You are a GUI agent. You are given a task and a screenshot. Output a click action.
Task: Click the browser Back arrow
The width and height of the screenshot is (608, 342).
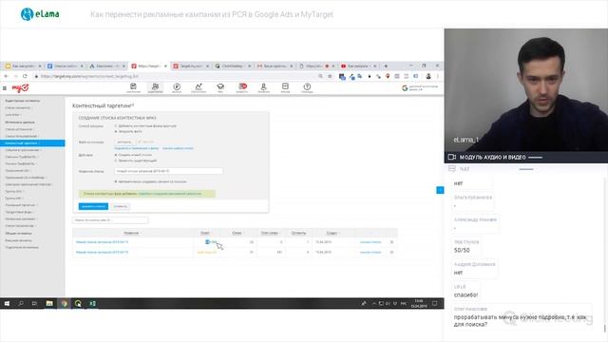(6, 76)
